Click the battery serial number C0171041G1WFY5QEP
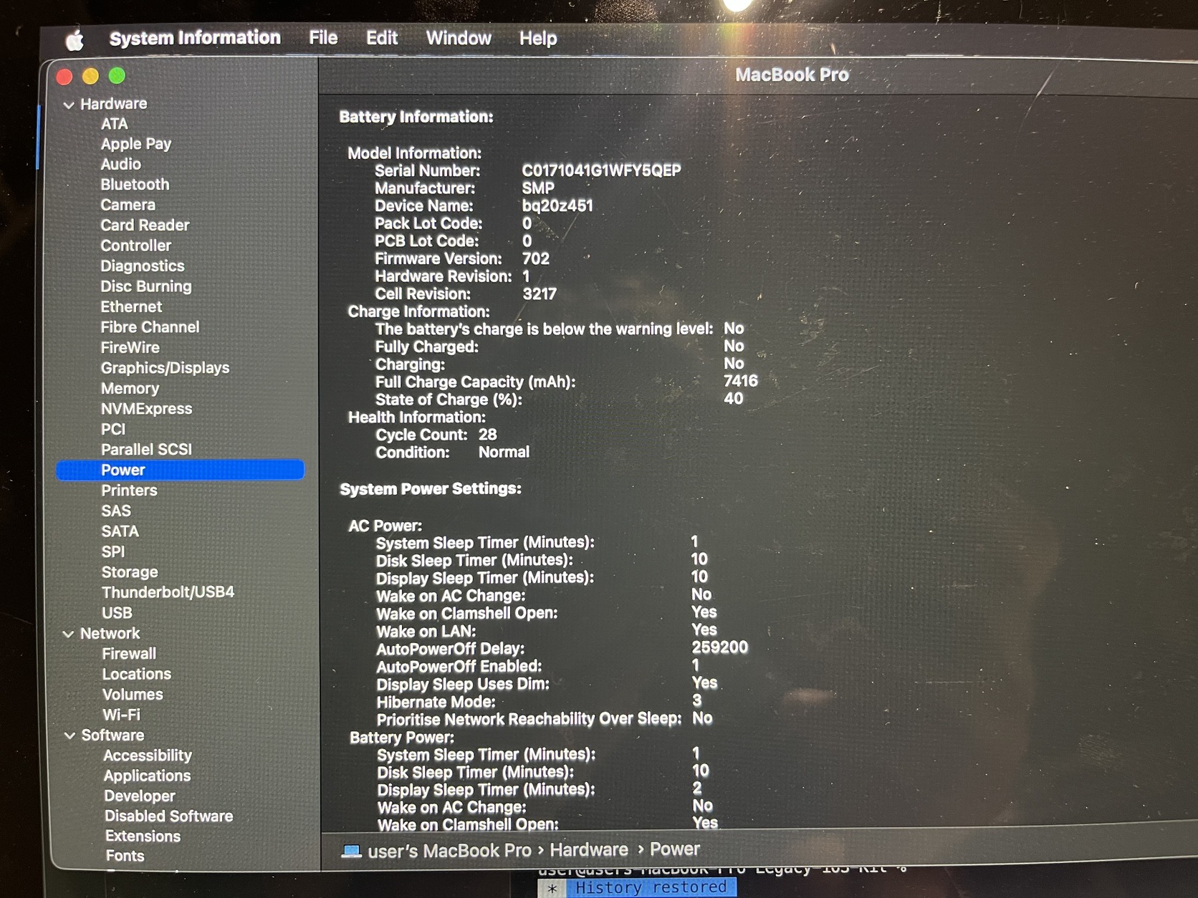This screenshot has width=1198, height=898. pyautogui.click(x=602, y=170)
